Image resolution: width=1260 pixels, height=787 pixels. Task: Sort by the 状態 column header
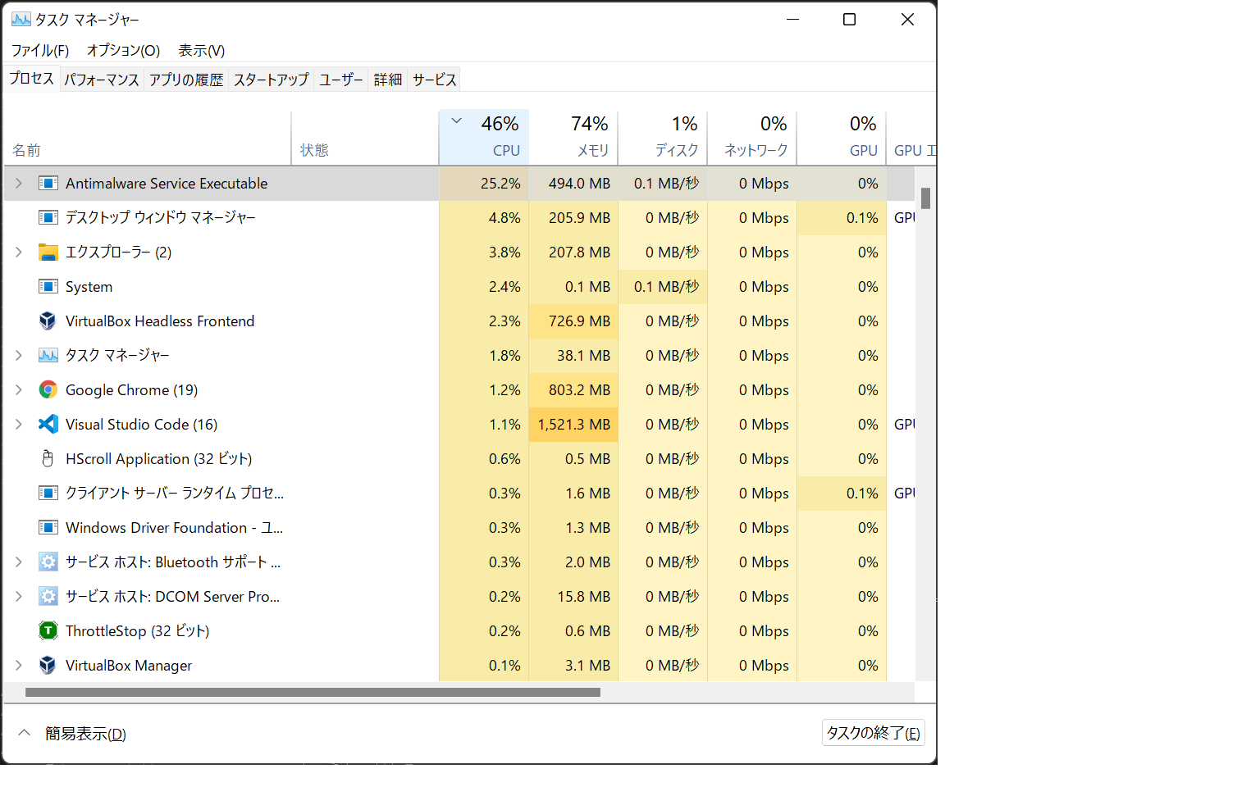[x=365, y=137]
